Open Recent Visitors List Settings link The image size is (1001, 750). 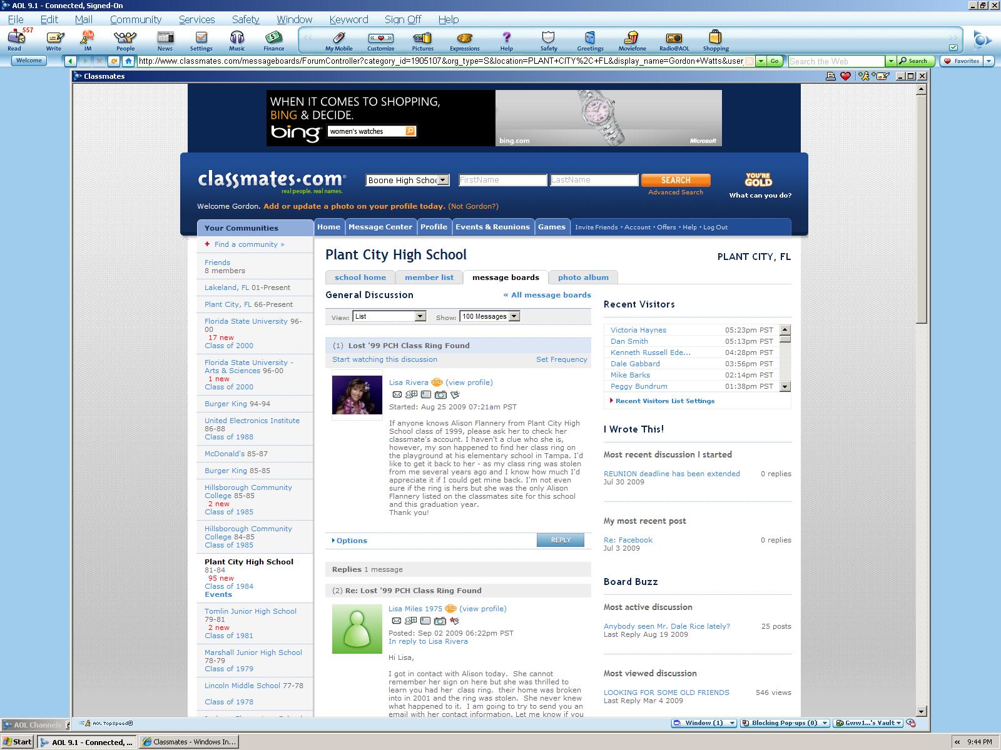(664, 401)
